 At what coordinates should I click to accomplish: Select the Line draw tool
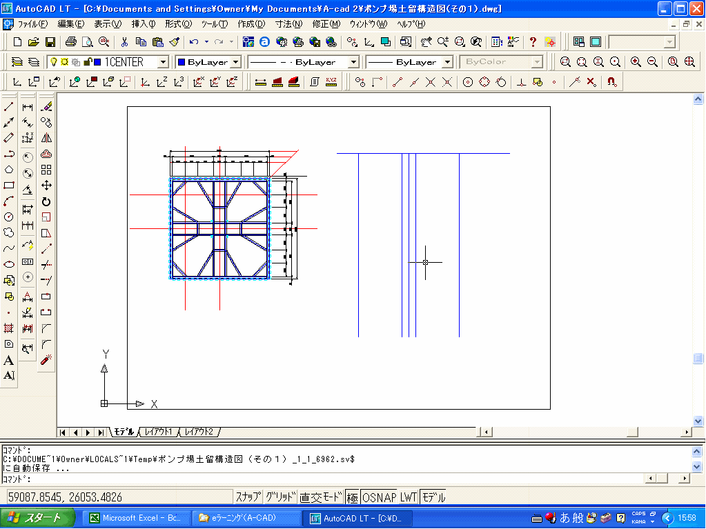(x=8, y=107)
